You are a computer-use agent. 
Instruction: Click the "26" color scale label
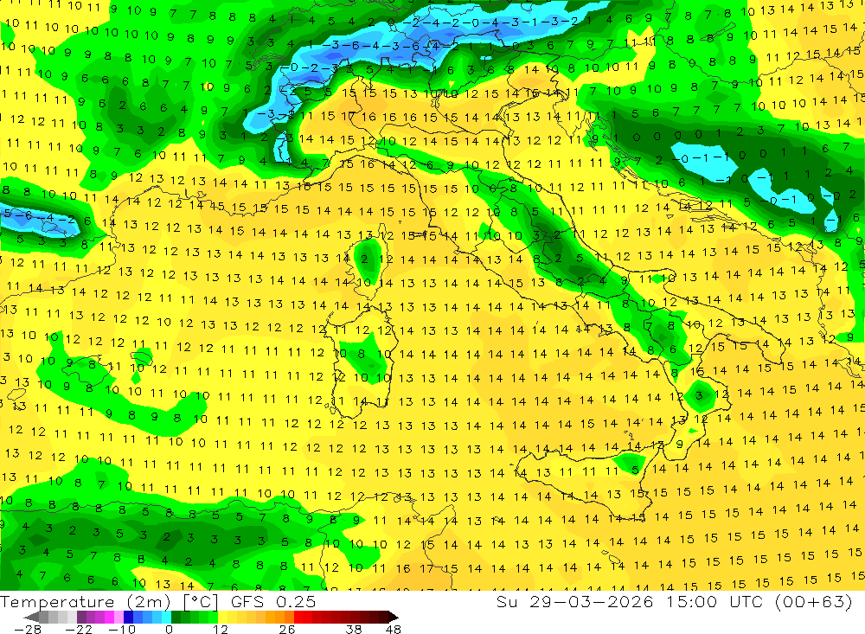click(287, 629)
